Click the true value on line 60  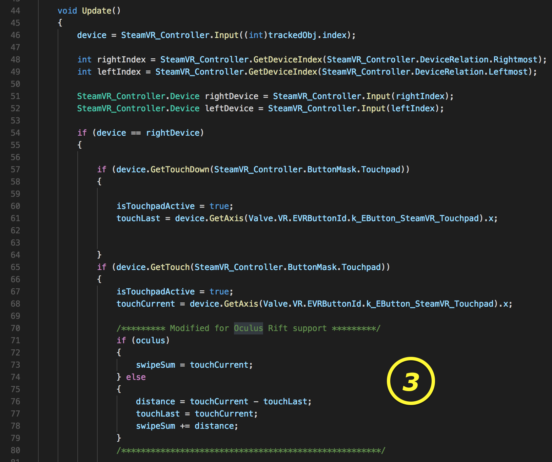[219, 206]
